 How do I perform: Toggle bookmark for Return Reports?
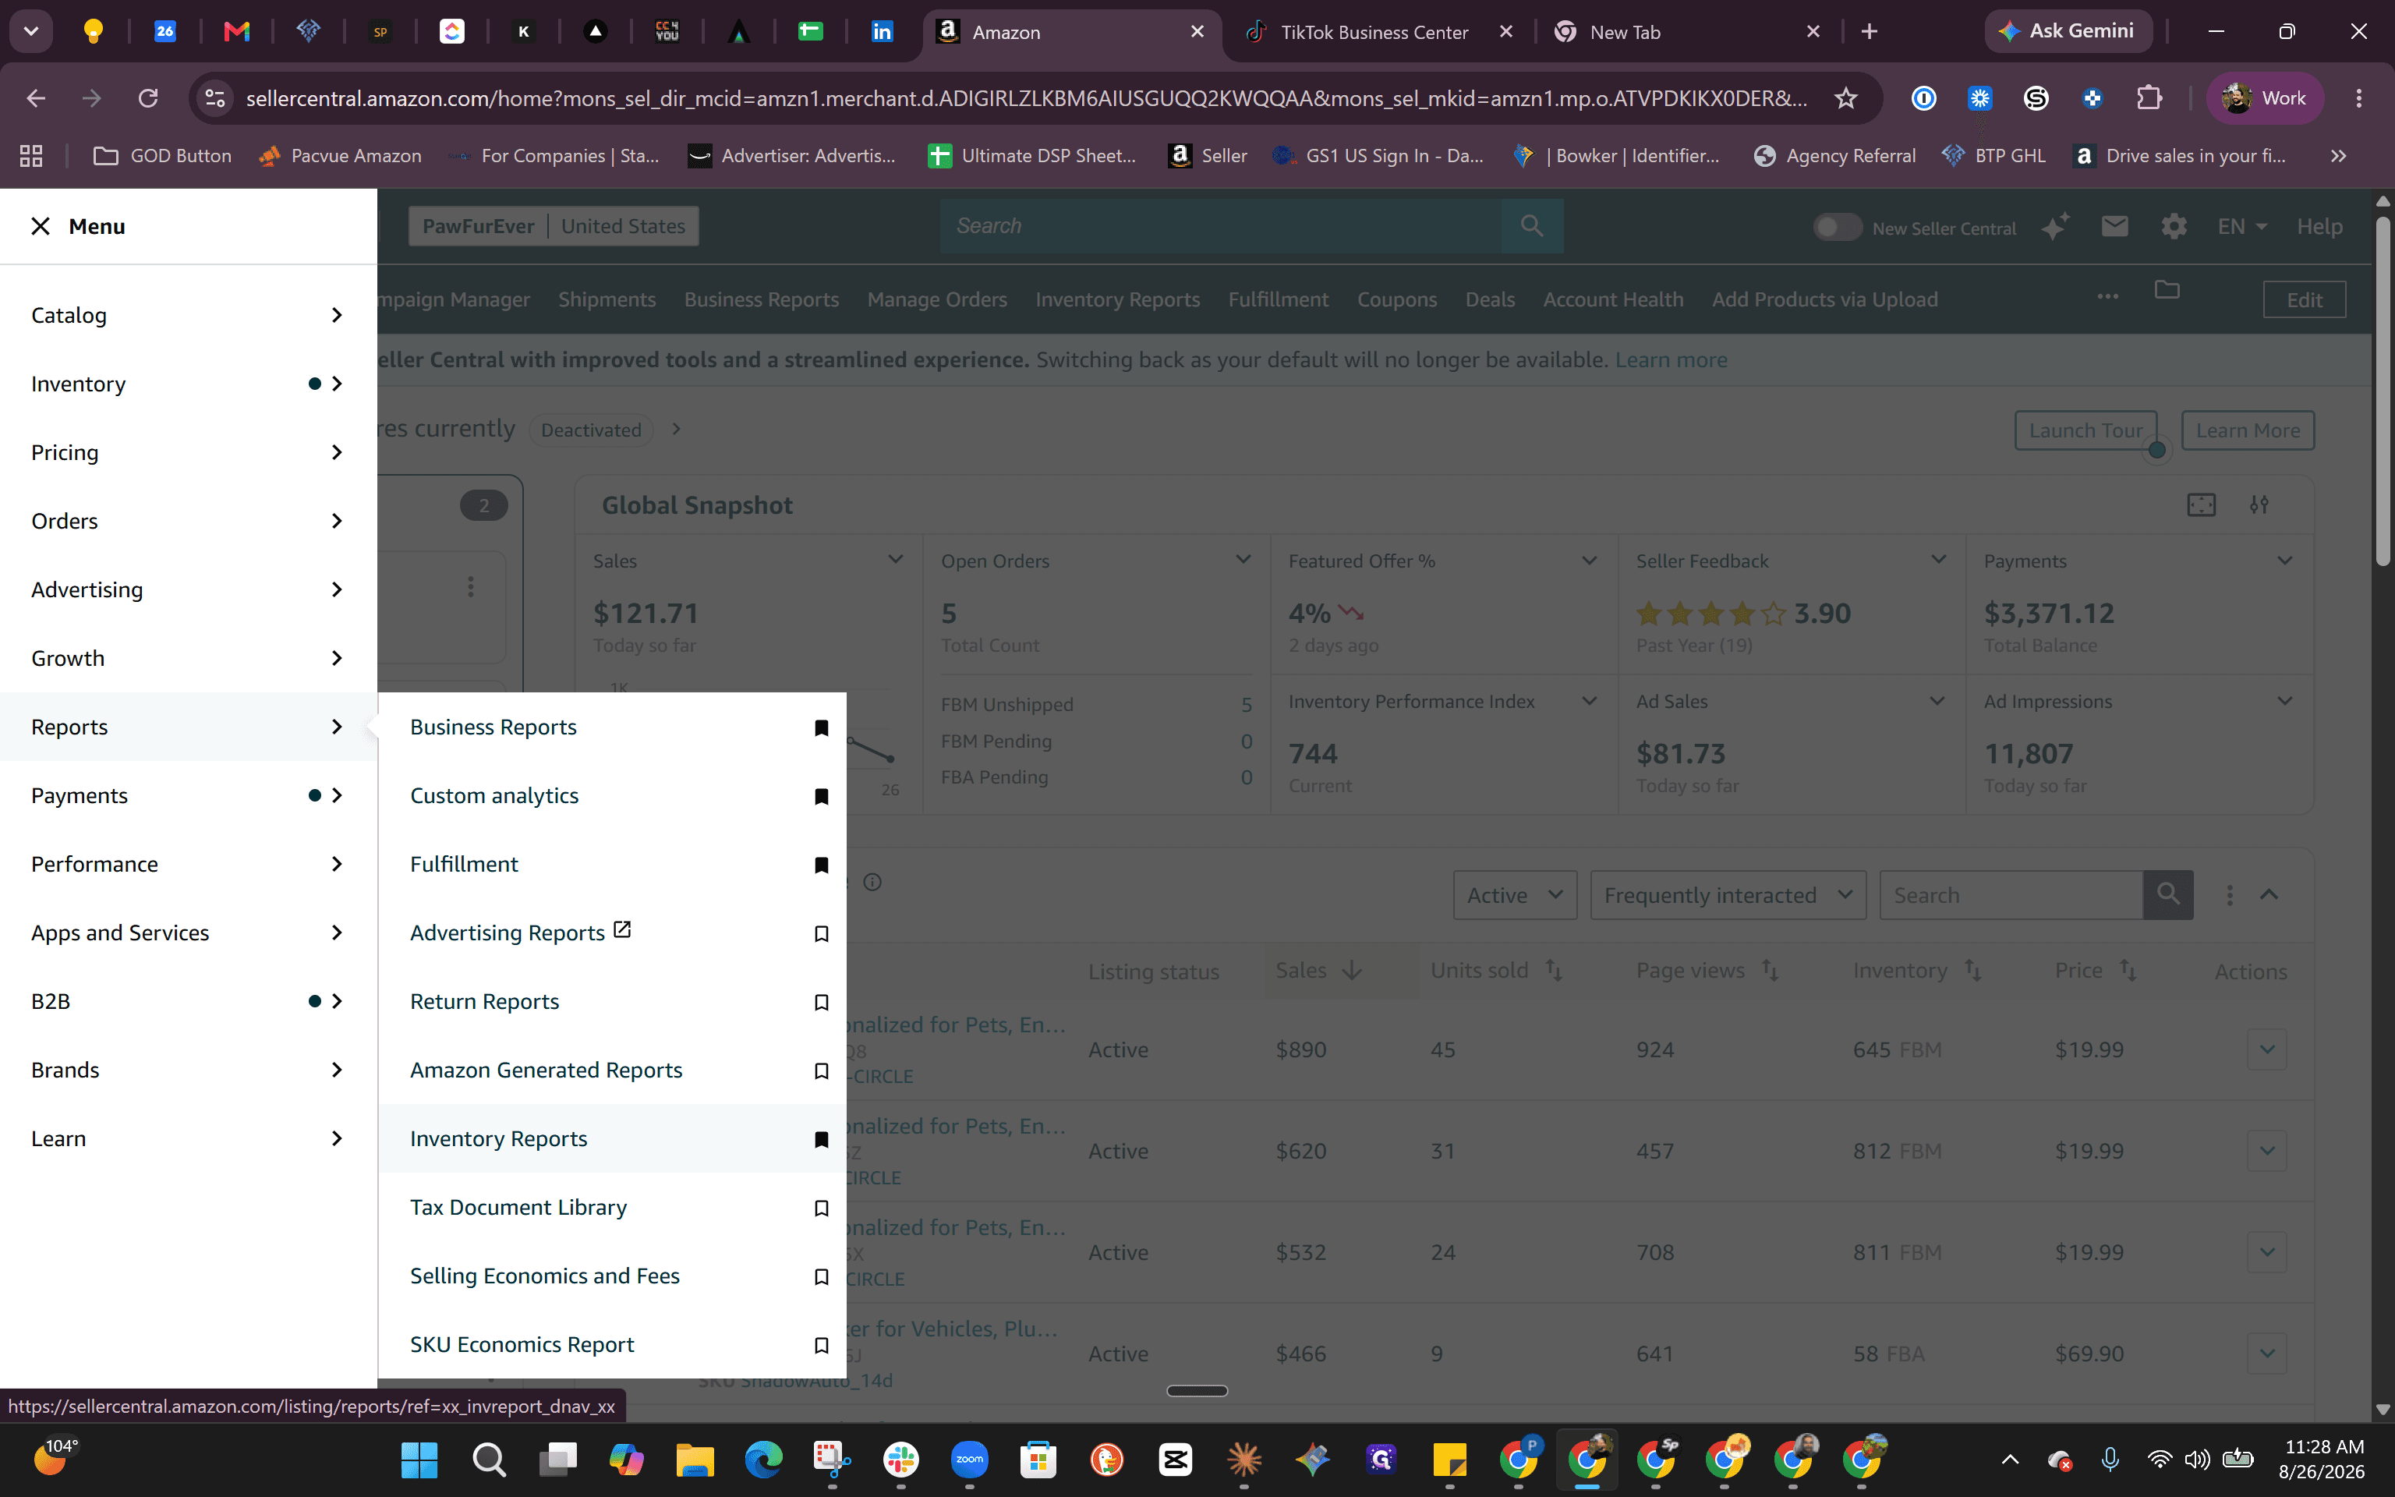pos(820,1002)
